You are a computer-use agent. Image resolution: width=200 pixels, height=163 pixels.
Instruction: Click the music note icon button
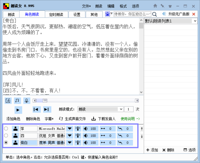17,101
